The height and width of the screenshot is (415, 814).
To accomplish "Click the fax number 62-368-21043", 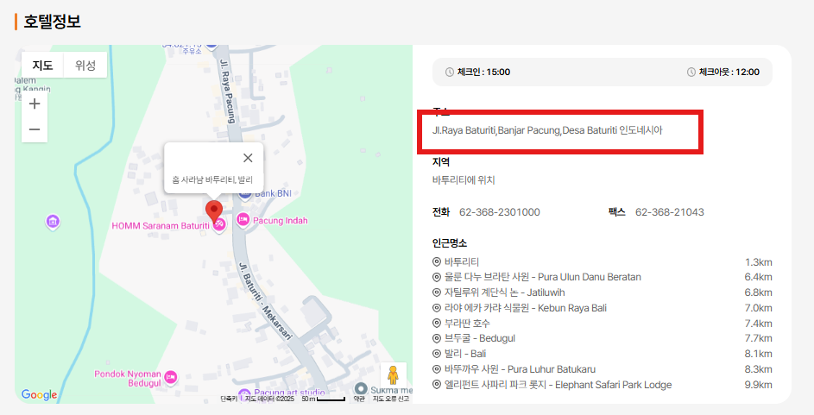I will pos(670,212).
